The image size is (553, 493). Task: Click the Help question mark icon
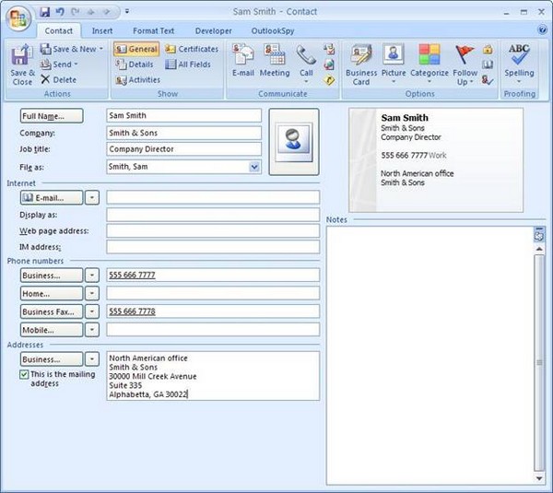click(543, 29)
